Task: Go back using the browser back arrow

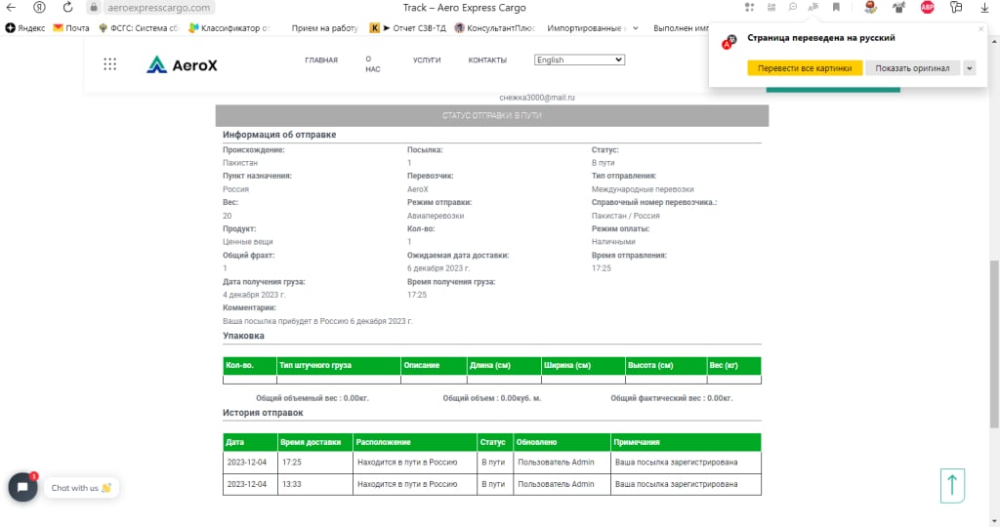Action: (11, 8)
